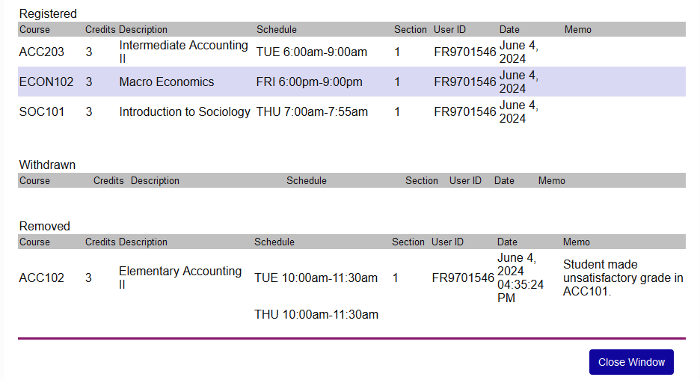
Task: Click the Removed table User ID header
Action: [x=447, y=242]
